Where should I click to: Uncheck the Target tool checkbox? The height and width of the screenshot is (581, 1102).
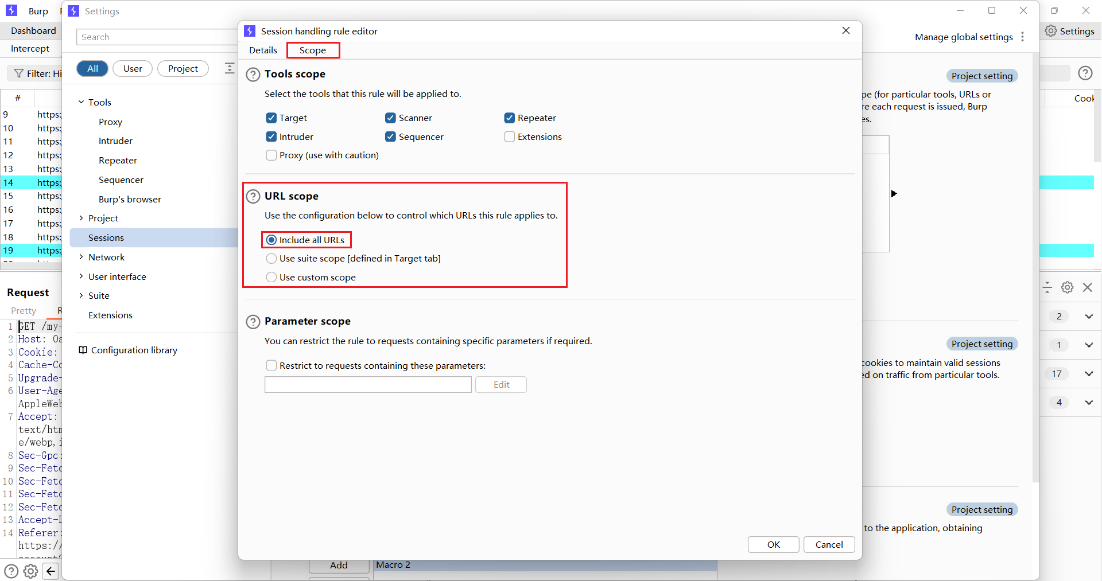pyautogui.click(x=271, y=118)
